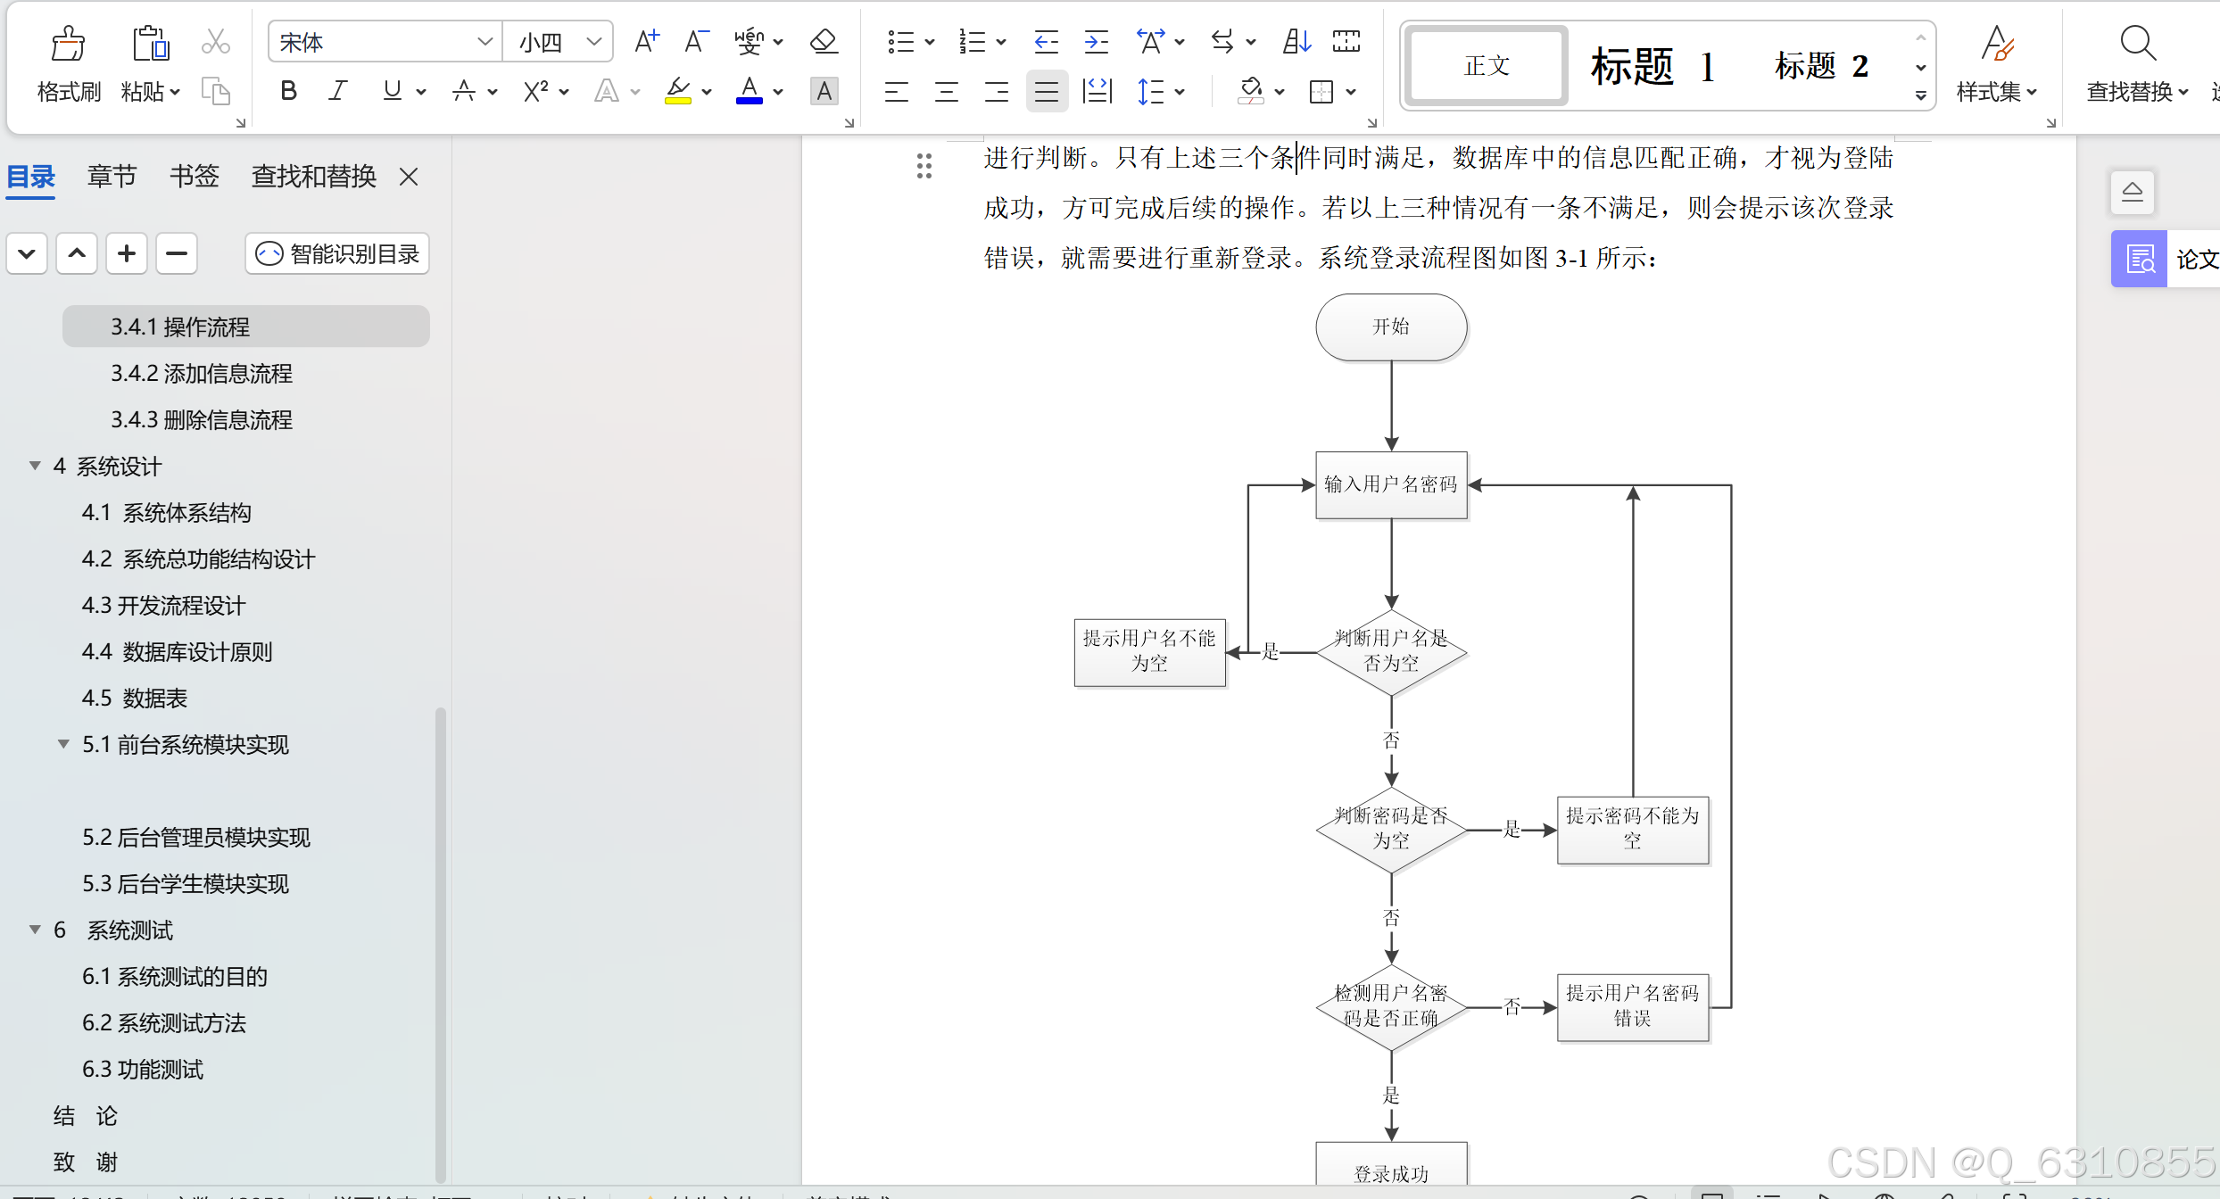The width and height of the screenshot is (2220, 1199).
Task: Click the numbered list icon
Action: coord(972,41)
